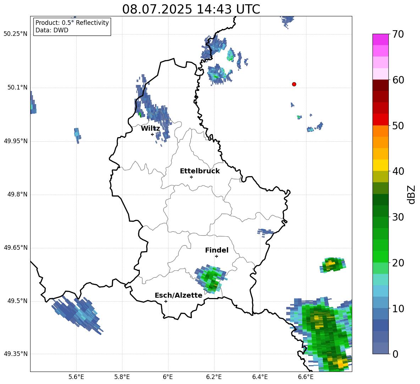Click the Wiltz station cross marker
This screenshot has height=384, width=420.
(153, 134)
